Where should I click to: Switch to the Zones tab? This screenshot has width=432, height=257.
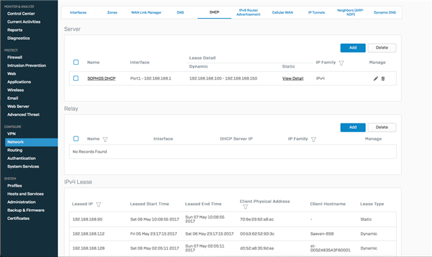click(x=112, y=12)
